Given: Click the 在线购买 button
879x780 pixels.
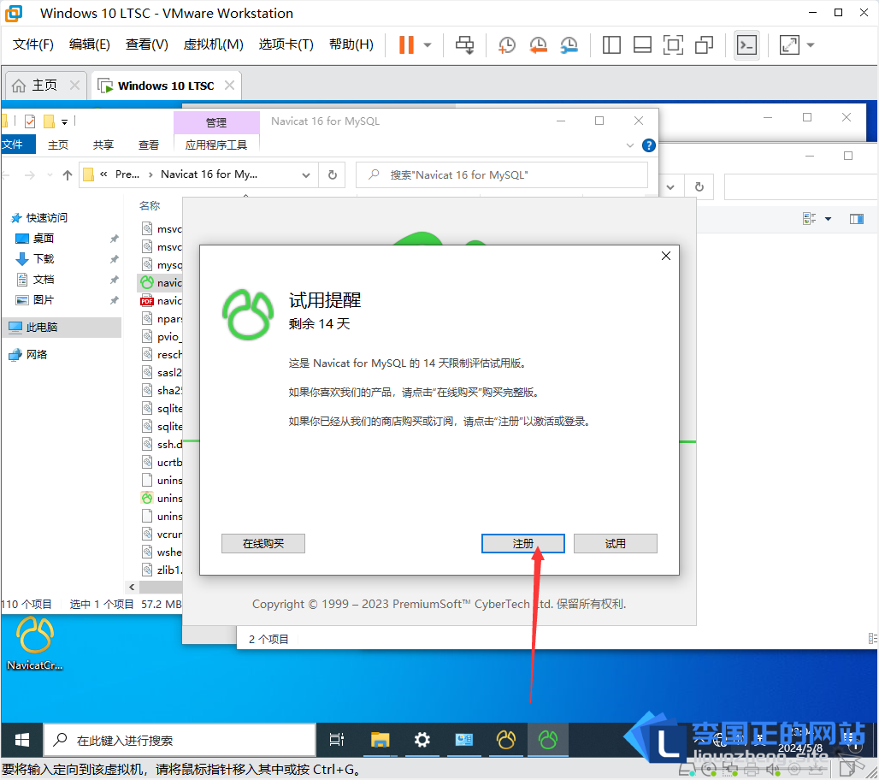Looking at the screenshot, I should (x=263, y=543).
